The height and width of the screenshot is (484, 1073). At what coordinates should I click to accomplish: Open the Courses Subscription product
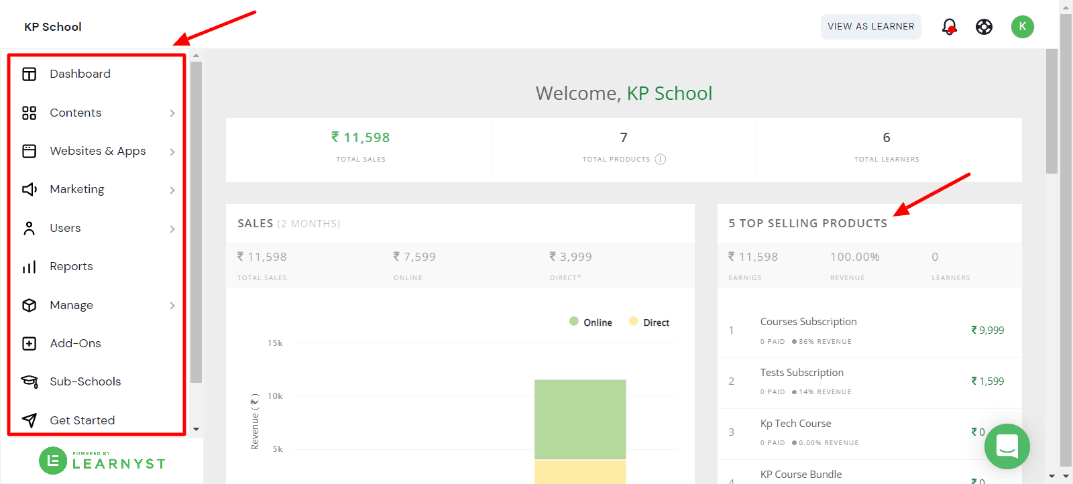[x=808, y=322]
